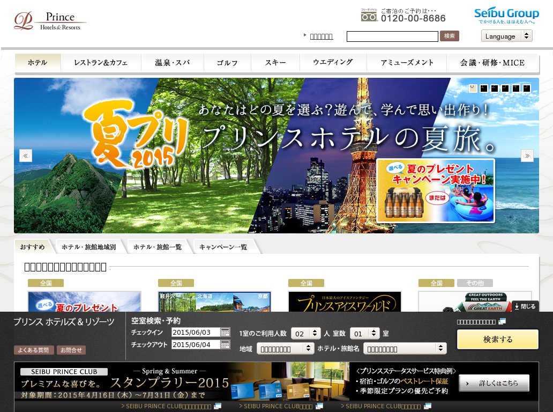The image size is (553, 412).
Task: Open the Great Outdoors Great Earth card thumbnail
Action: tap(475, 301)
